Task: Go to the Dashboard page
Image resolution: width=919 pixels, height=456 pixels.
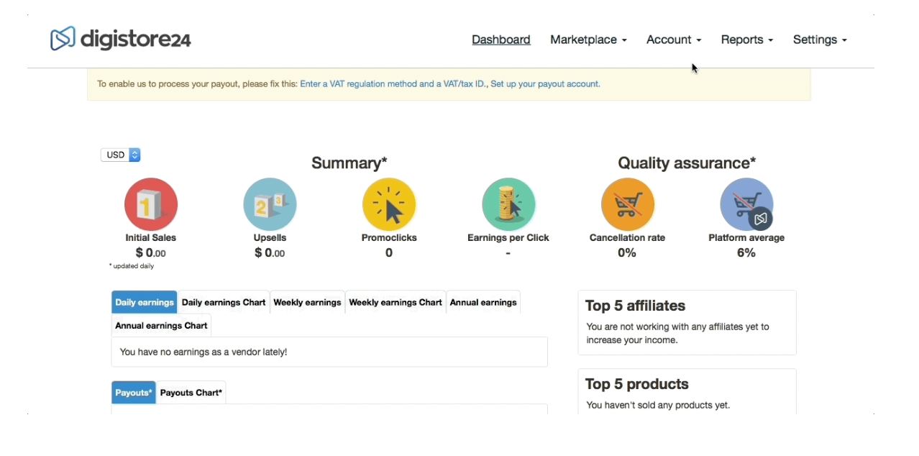Action: pyautogui.click(x=501, y=40)
